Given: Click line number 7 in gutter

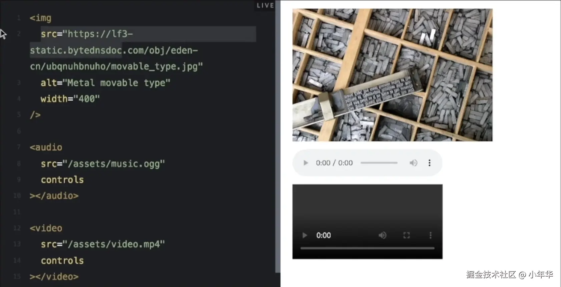Looking at the screenshot, I should 19,147.
